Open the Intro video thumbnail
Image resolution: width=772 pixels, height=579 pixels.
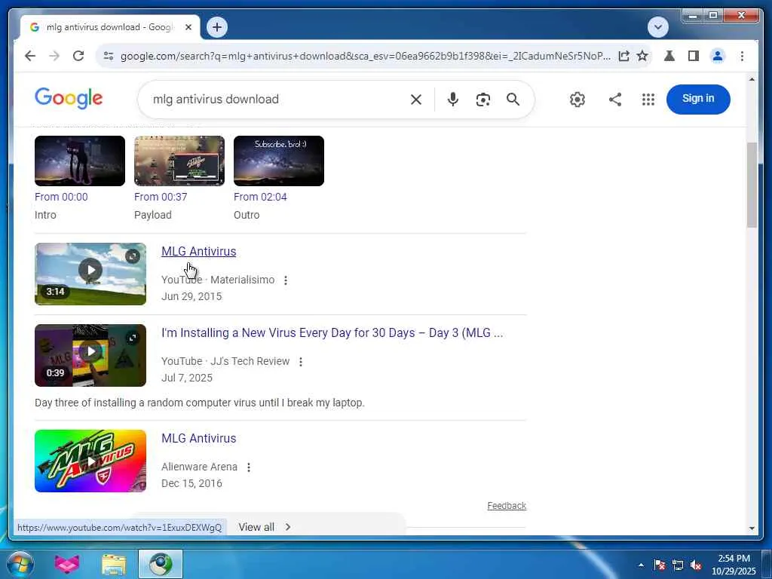[x=80, y=161]
